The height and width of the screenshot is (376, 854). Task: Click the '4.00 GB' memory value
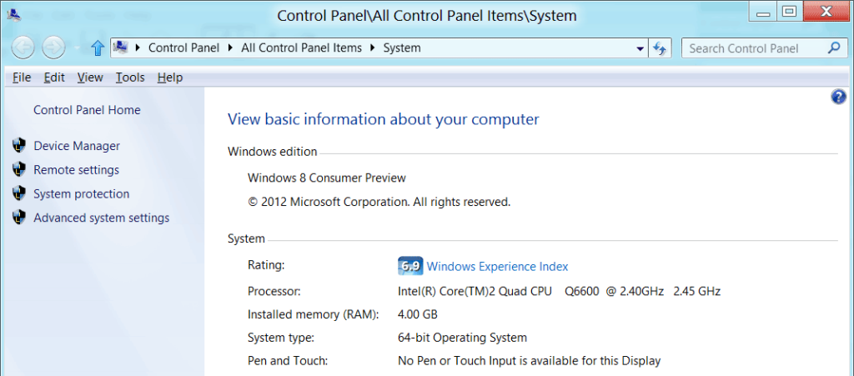point(418,314)
